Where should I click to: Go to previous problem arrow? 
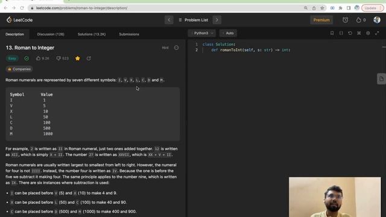[169, 20]
